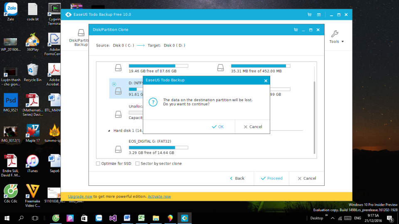The image size is (399, 224).
Task: Open Visual Studio from the taskbar
Action: 113,218
